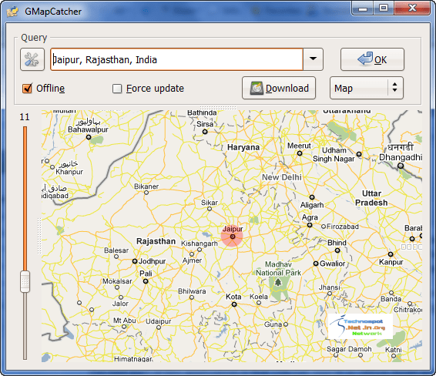Click the zoom level slider handle
The width and height of the screenshot is (436, 376).
coord(25,281)
